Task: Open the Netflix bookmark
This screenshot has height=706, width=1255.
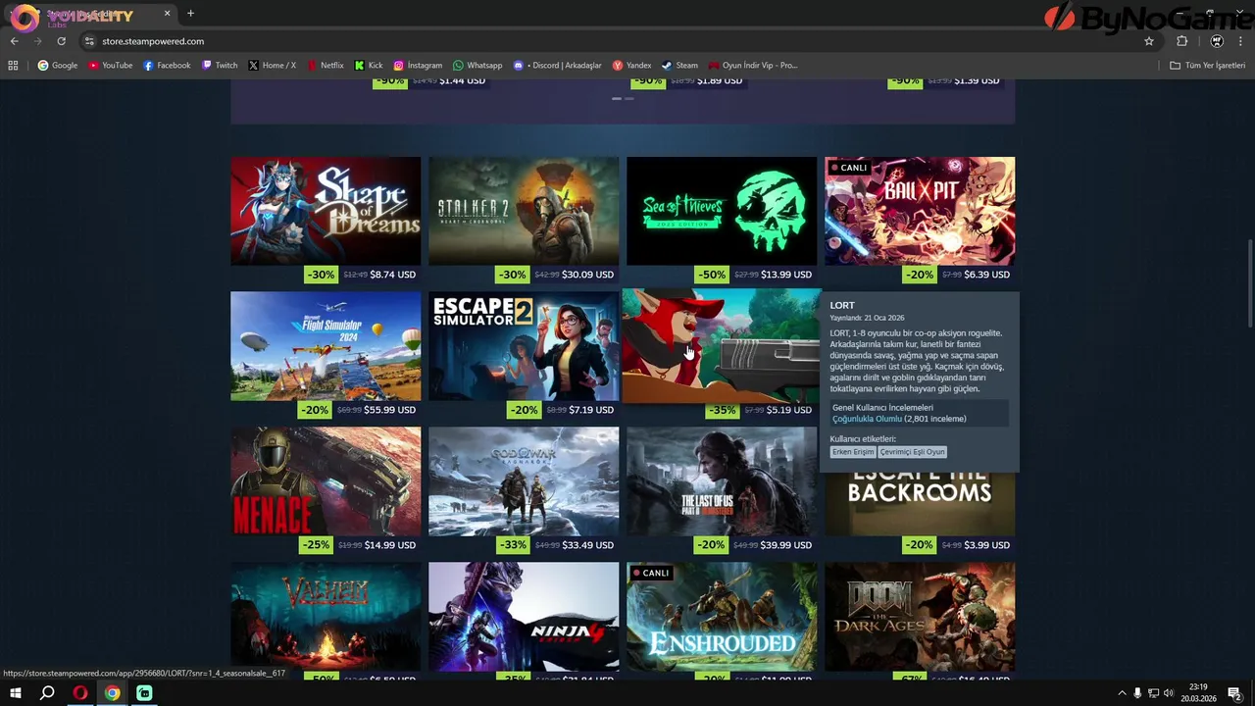Action: click(x=326, y=66)
